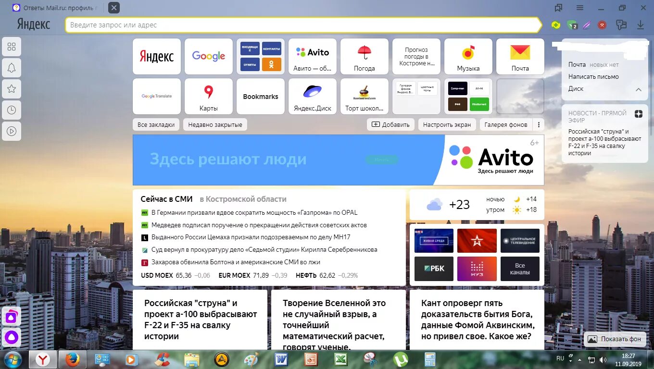Open the Почта envelope tile
654x369 pixels.
click(520, 57)
